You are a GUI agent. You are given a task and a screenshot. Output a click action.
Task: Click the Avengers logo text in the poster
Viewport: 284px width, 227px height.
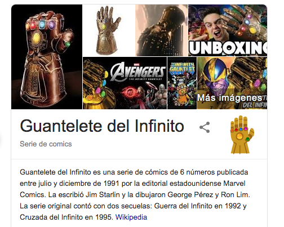point(138,71)
